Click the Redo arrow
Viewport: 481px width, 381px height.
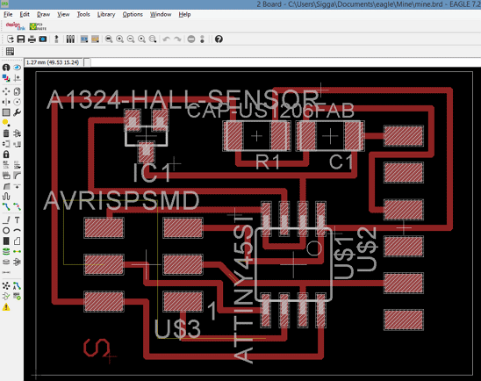point(177,40)
